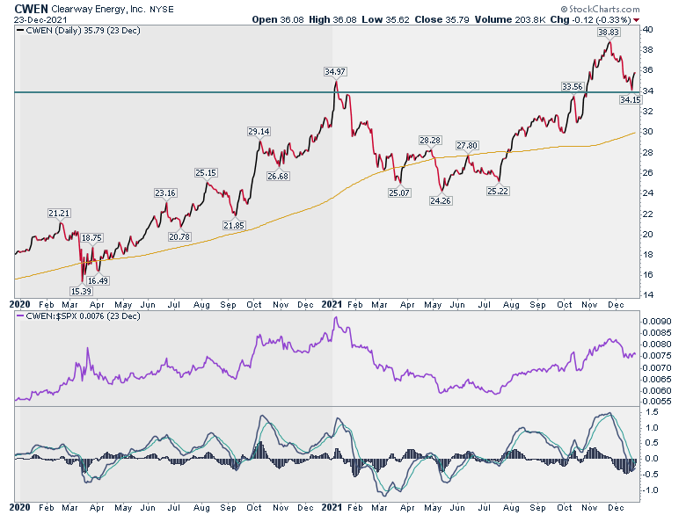Click the 20.78 price label
This screenshot has height=515, width=686.
coord(179,236)
